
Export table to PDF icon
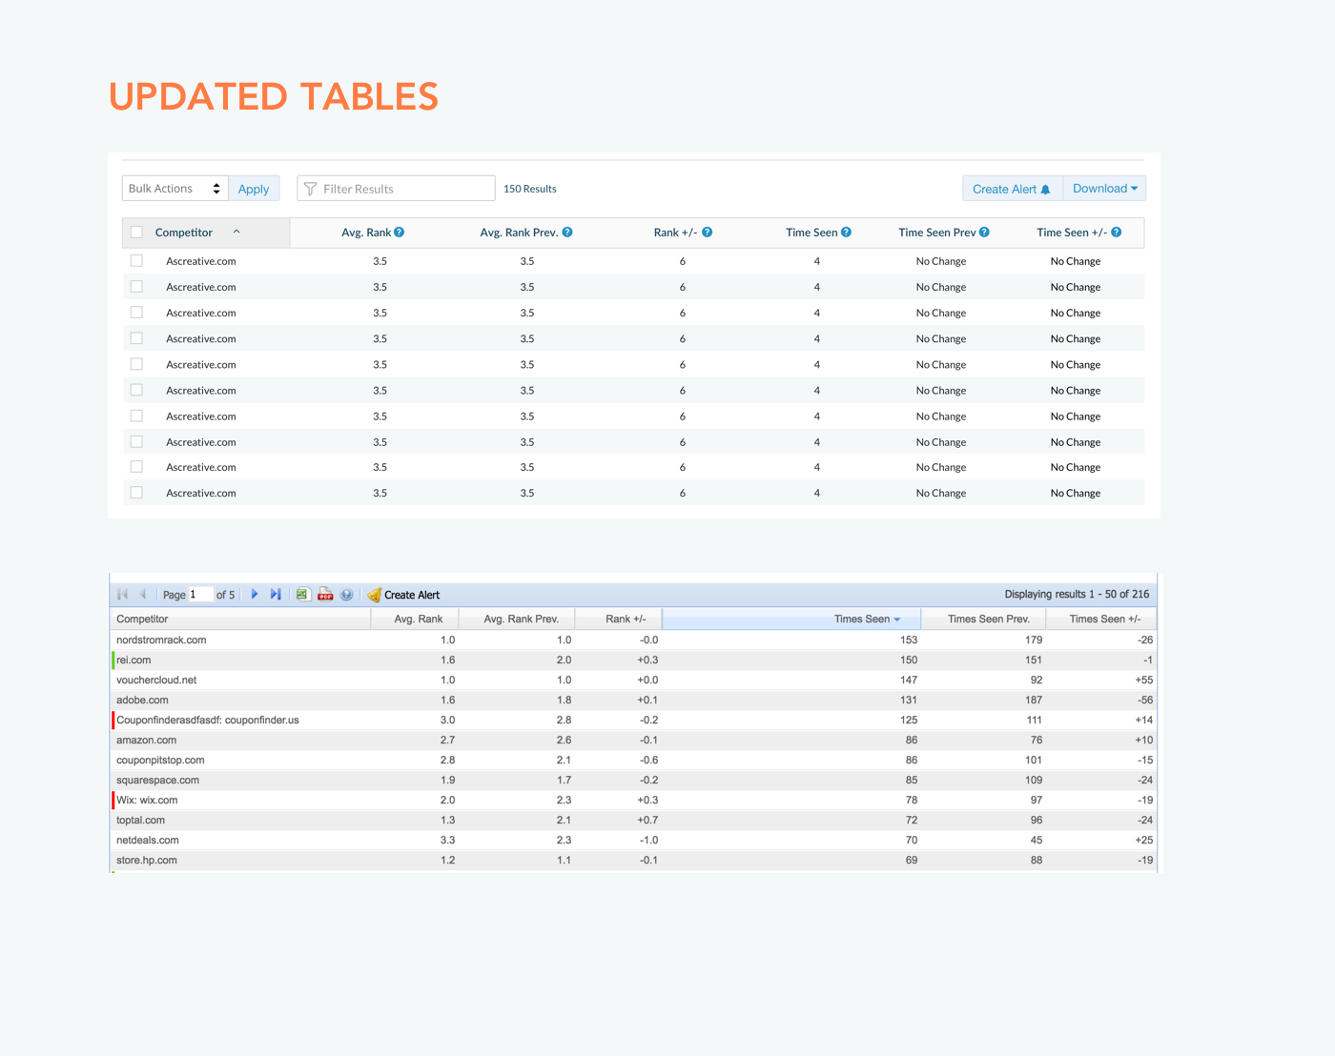325,594
